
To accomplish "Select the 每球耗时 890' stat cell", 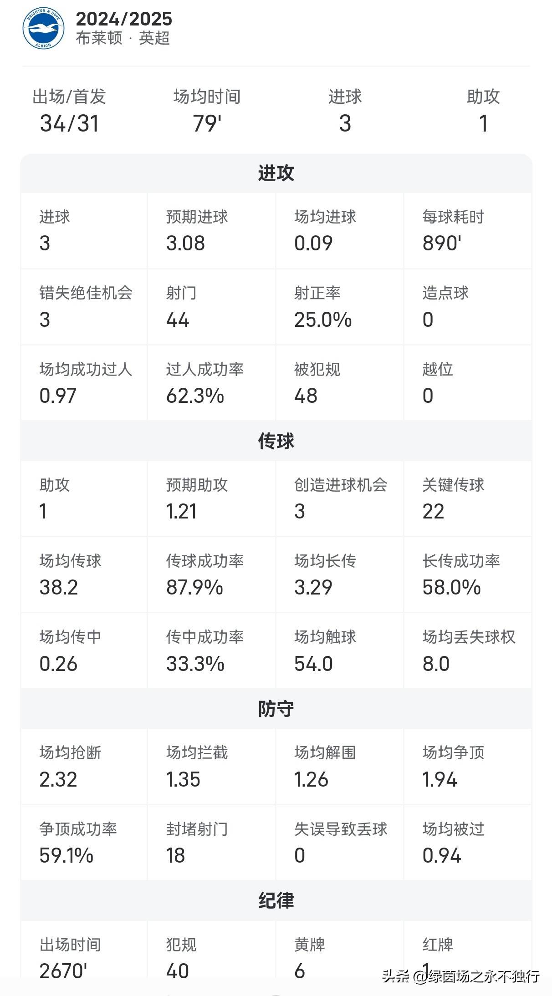I will pyautogui.click(x=467, y=231).
